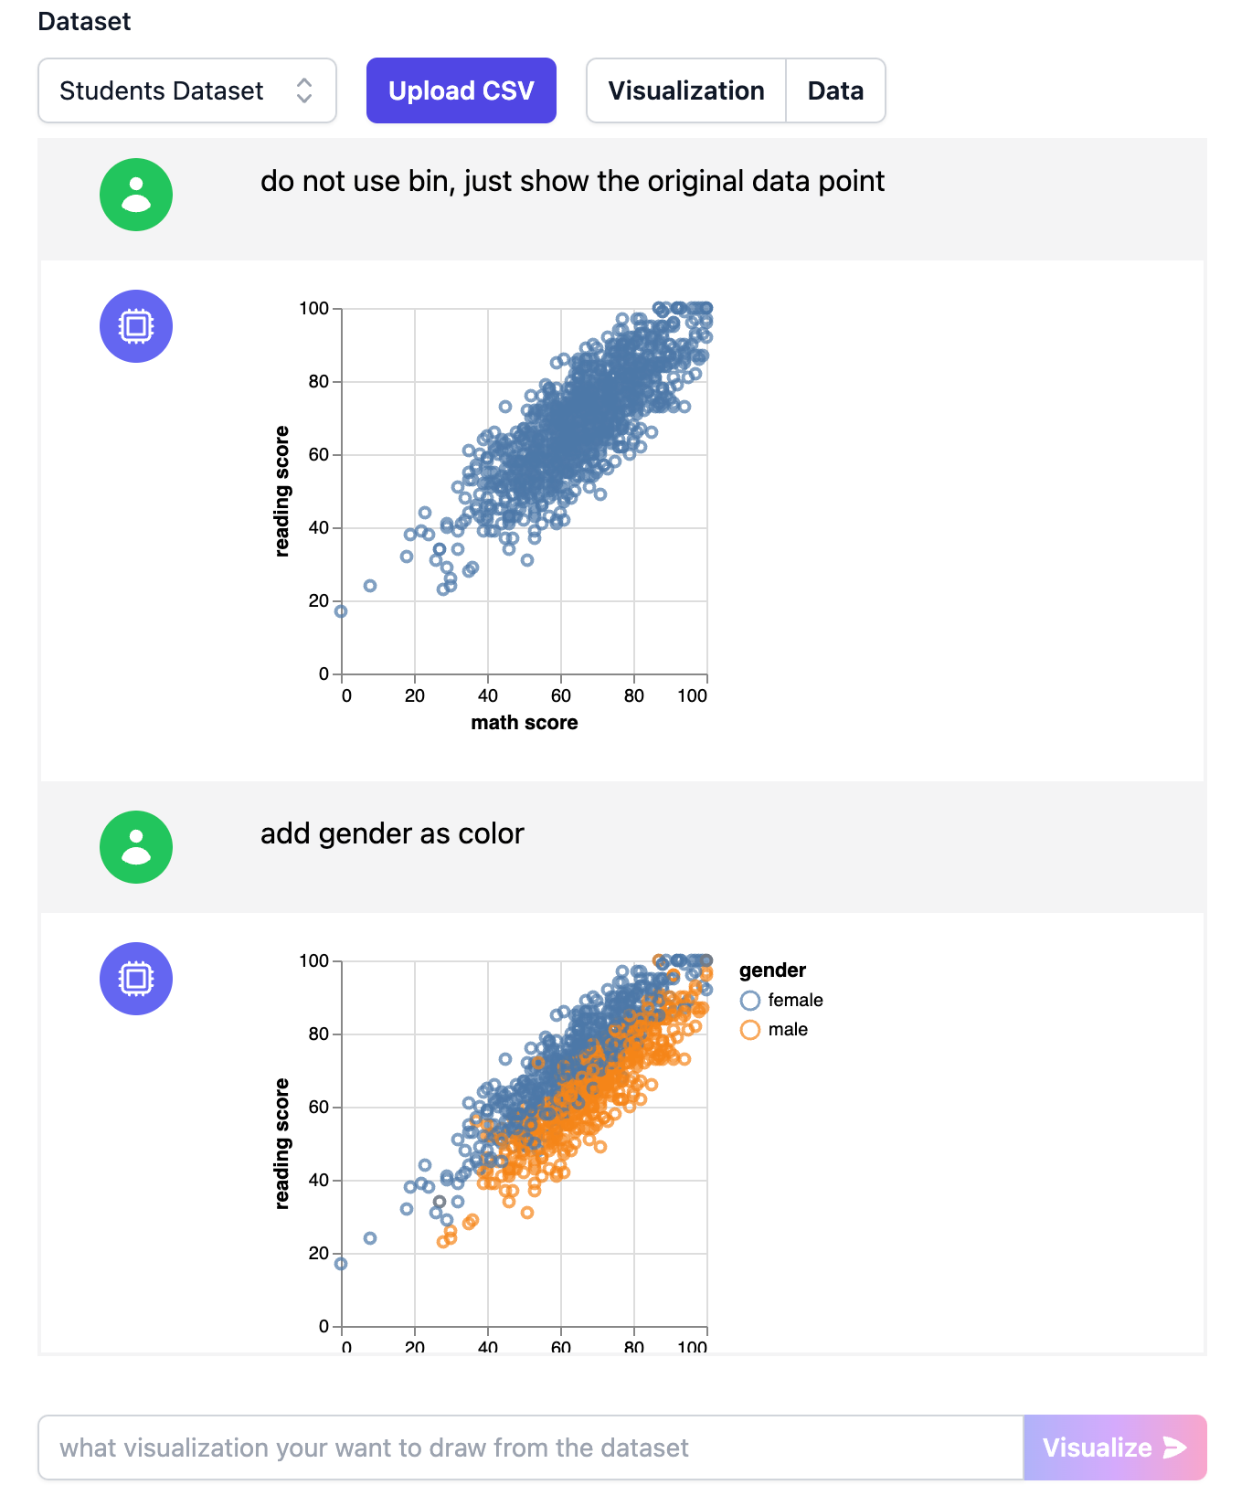Click the Visualize button

pos(1114,1448)
